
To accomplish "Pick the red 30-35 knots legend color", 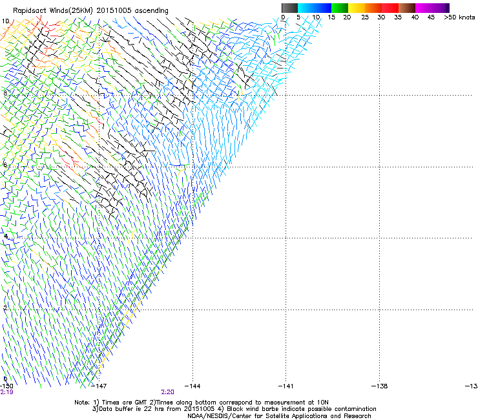I will pyautogui.click(x=390, y=8).
